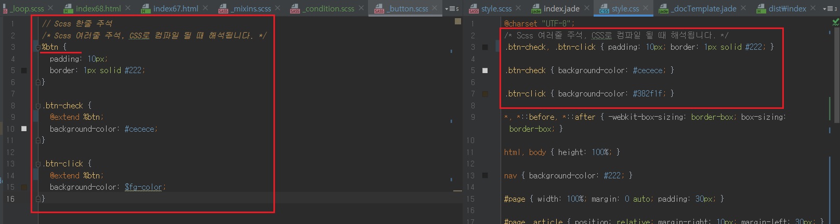Screen dimensions: 840x224
Task: Switch to the index68.html tab
Action: (x=98, y=8)
